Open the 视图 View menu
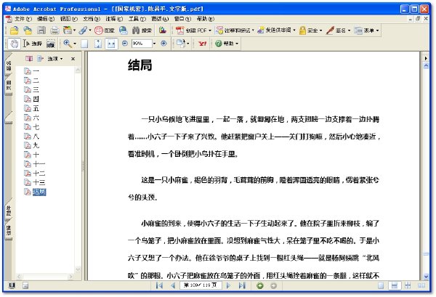This screenshot has width=436, height=297. coord(69,19)
